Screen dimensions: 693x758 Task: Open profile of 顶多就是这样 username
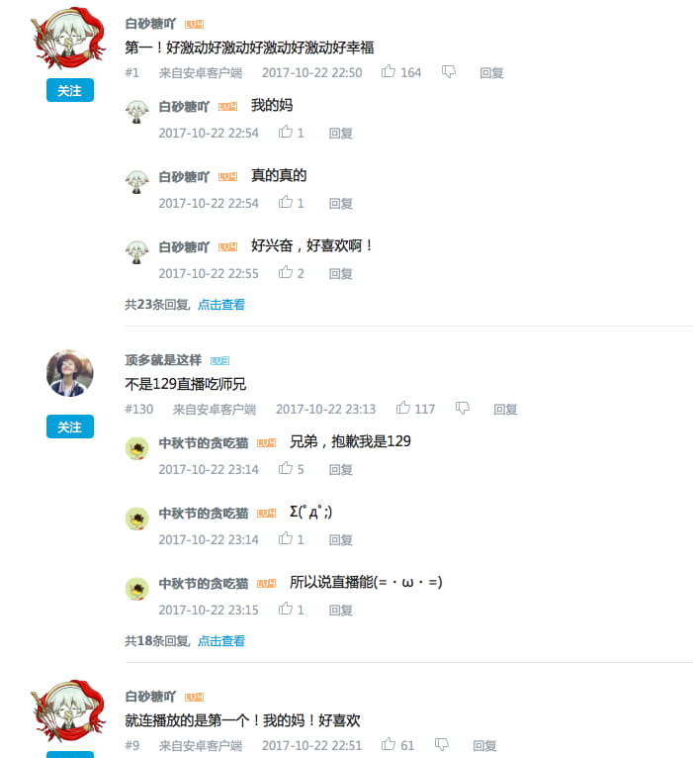pyautogui.click(x=163, y=360)
